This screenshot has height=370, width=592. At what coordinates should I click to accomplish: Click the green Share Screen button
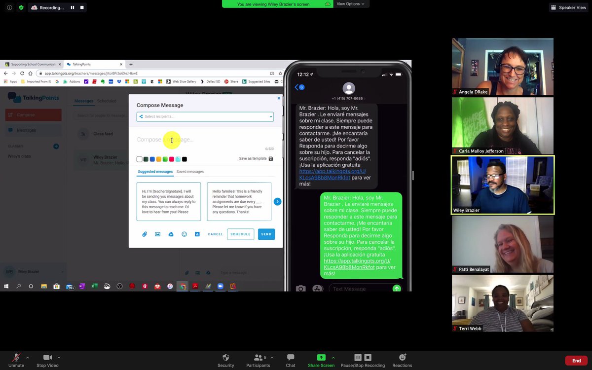pyautogui.click(x=321, y=360)
